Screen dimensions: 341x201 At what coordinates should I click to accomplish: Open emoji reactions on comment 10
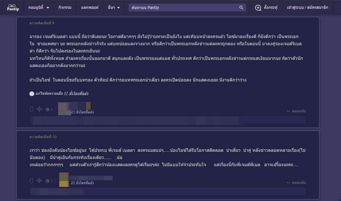pyautogui.click(x=47, y=181)
